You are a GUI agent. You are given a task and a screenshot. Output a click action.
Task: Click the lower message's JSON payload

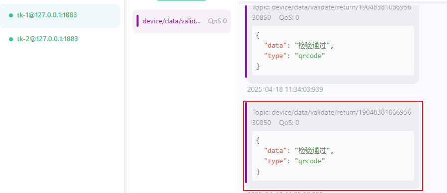click(333, 156)
